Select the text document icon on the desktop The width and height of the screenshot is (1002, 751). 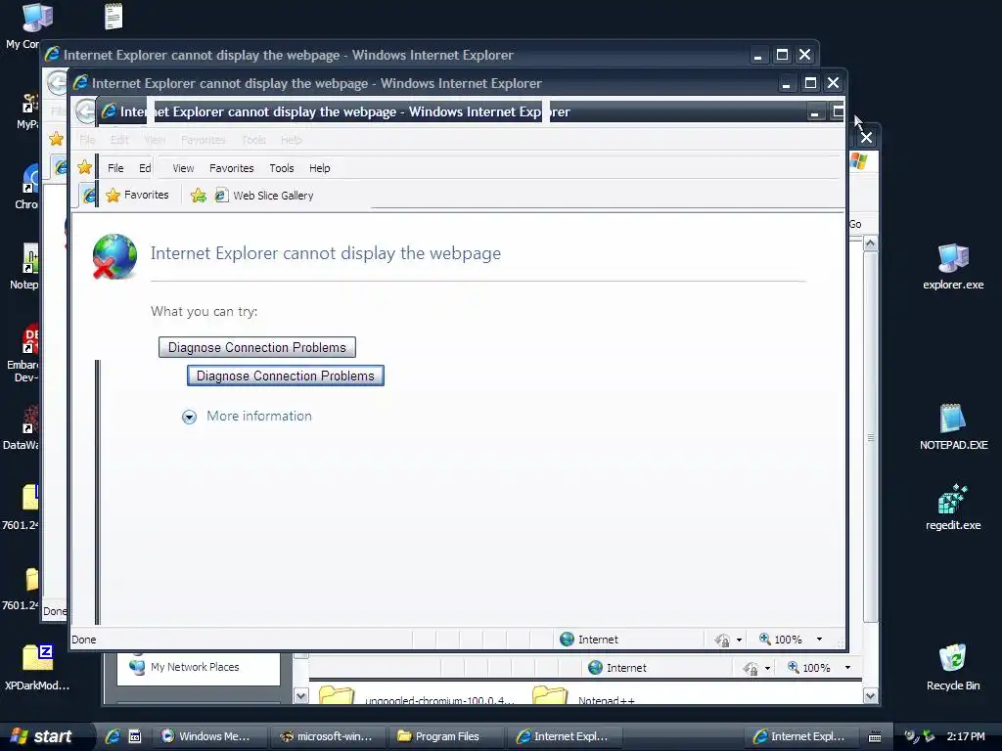114,16
